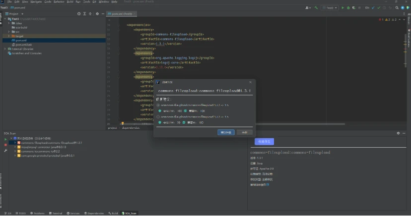Open the SCA_Scan tool window tab
The image size is (411, 216).
(129, 214)
